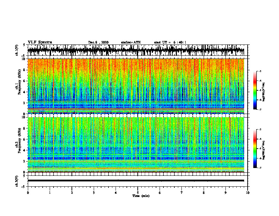
Task: Click the ch.1 PSD color scale bar
Action: click(x=255, y=90)
